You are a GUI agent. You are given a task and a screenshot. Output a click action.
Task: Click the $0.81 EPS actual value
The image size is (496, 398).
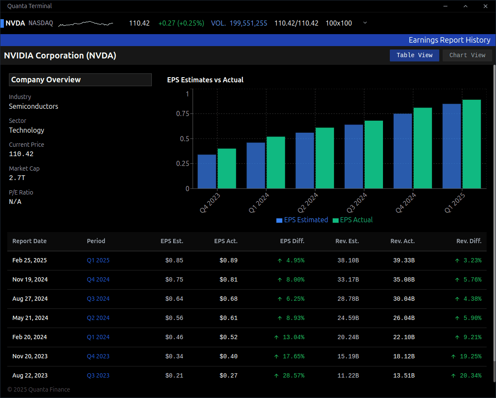(x=229, y=280)
